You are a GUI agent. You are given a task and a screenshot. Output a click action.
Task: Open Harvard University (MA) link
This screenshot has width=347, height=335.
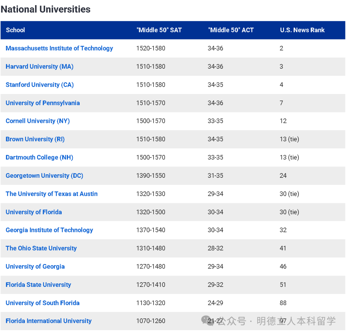40,66
